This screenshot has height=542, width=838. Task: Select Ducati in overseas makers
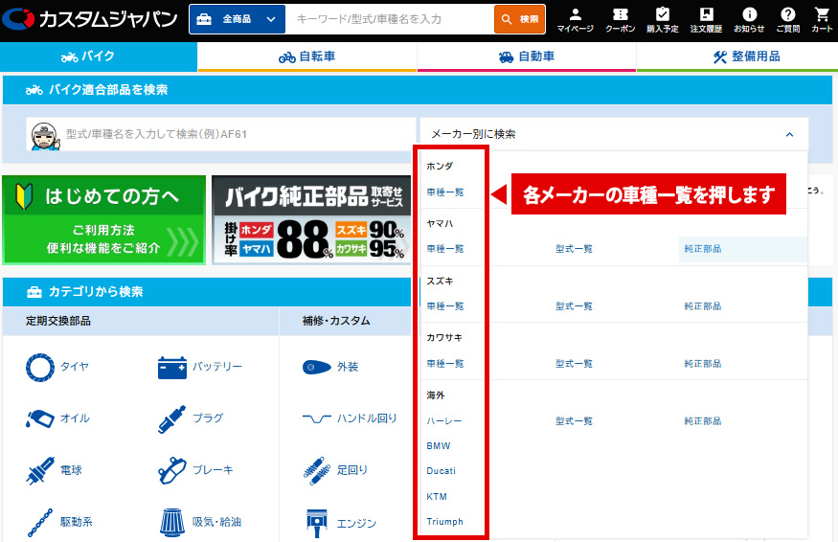[x=441, y=471]
